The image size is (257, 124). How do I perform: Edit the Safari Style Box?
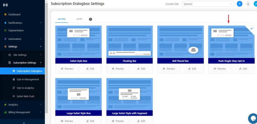90,69
